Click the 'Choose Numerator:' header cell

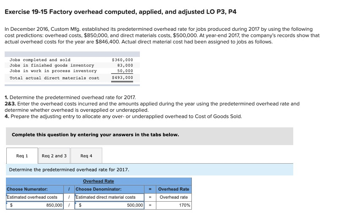click(35, 189)
